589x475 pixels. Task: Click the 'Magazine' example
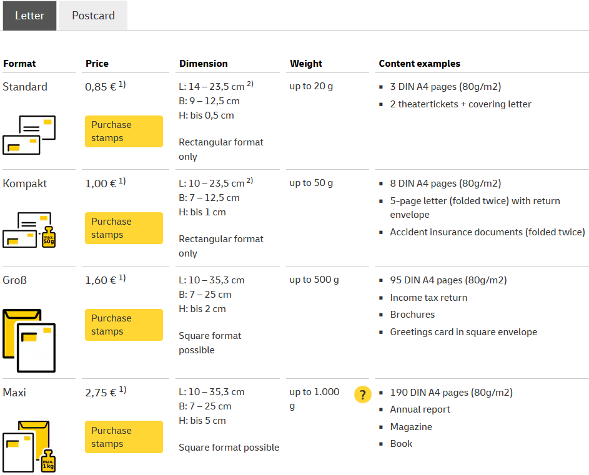[x=411, y=427]
